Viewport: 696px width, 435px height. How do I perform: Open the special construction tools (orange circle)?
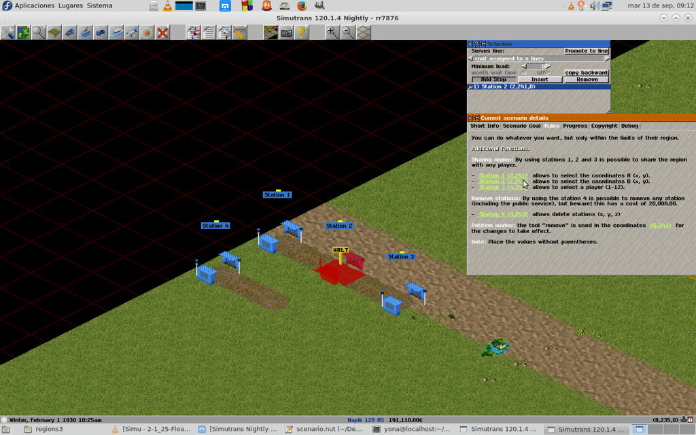(x=147, y=33)
